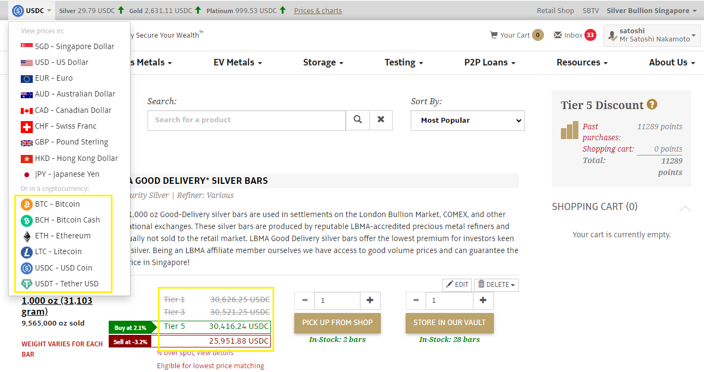Expand the P2P Loans menu
This screenshot has height=372, width=704.
coord(490,62)
